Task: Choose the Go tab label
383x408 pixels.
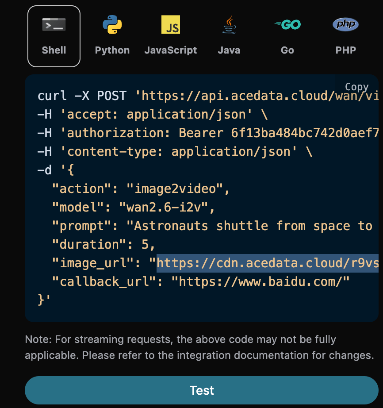Action: [287, 50]
